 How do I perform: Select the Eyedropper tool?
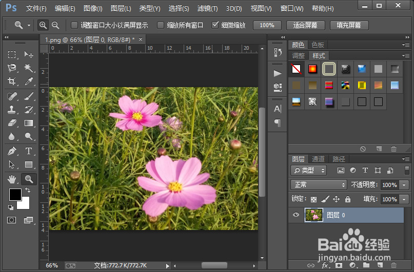pos(29,81)
